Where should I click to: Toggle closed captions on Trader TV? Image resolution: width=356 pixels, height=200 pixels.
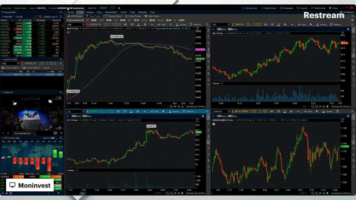(55, 133)
